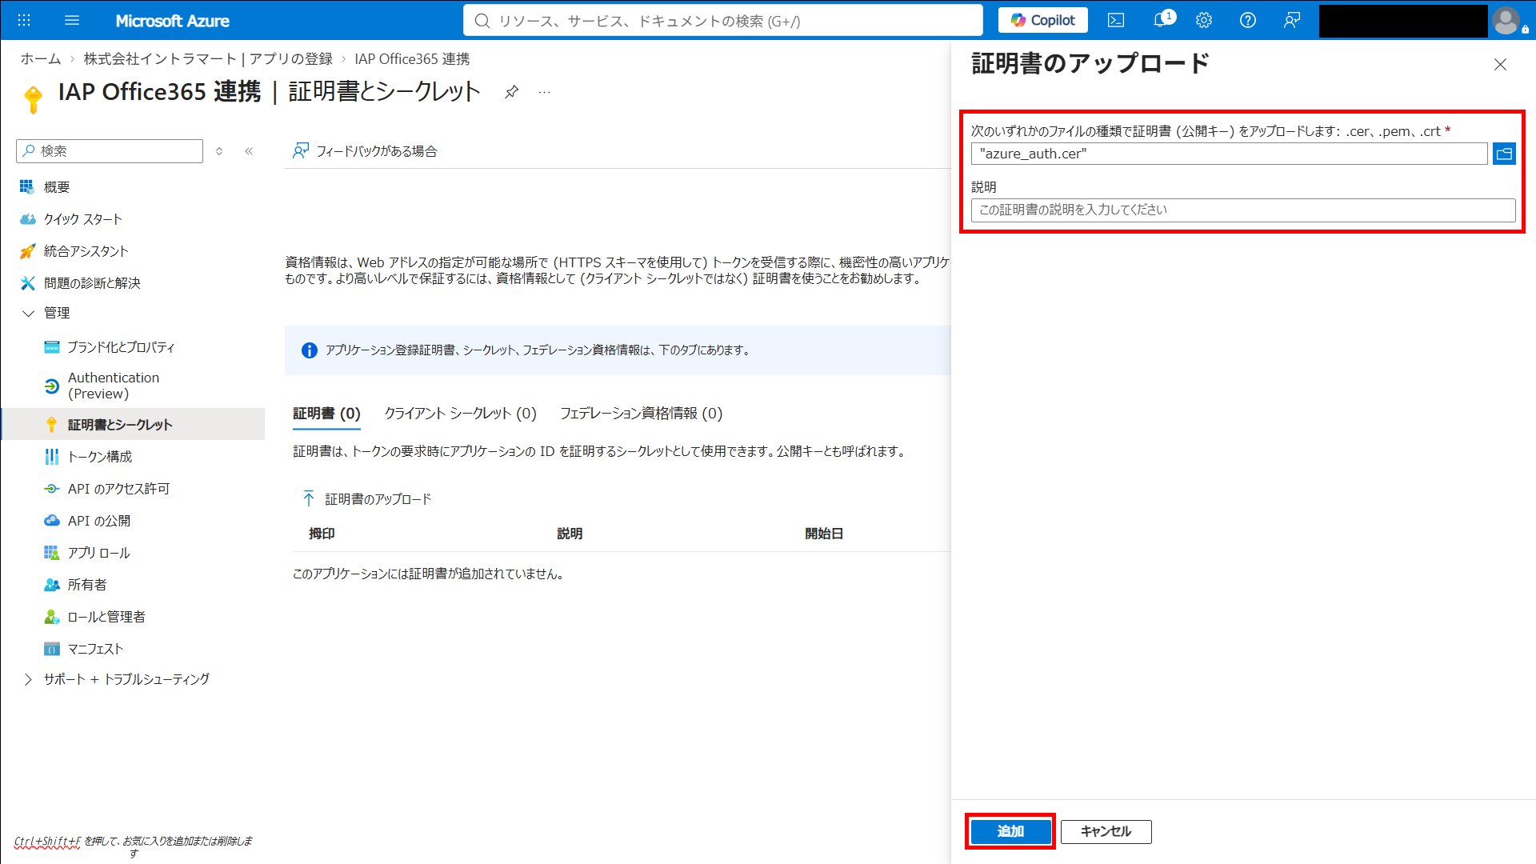
Task: Collapse the left sidebar with double chevron
Action: [x=249, y=151]
